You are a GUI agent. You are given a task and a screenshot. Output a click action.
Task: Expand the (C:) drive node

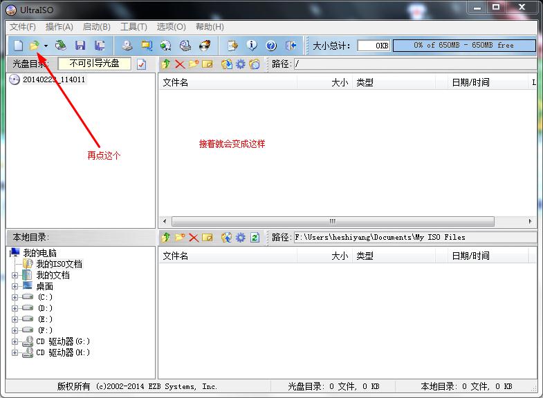click(15, 297)
